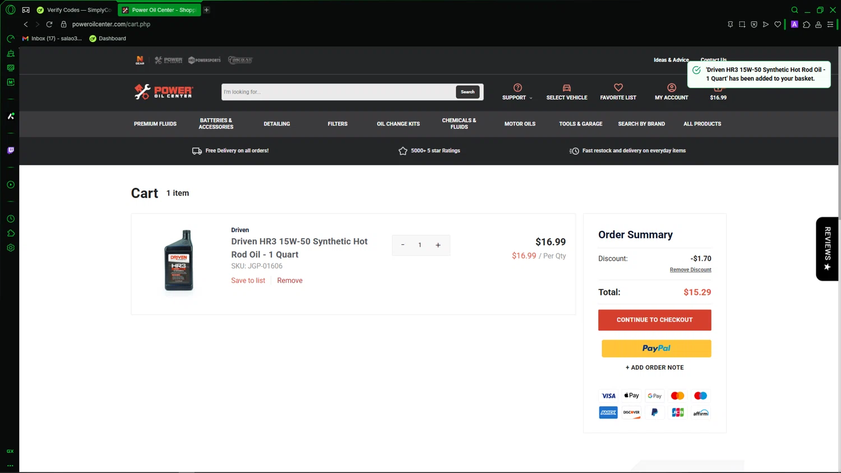This screenshot has width=841, height=473.
Task: Open Chemicals & Fluids menu
Action: click(x=459, y=124)
